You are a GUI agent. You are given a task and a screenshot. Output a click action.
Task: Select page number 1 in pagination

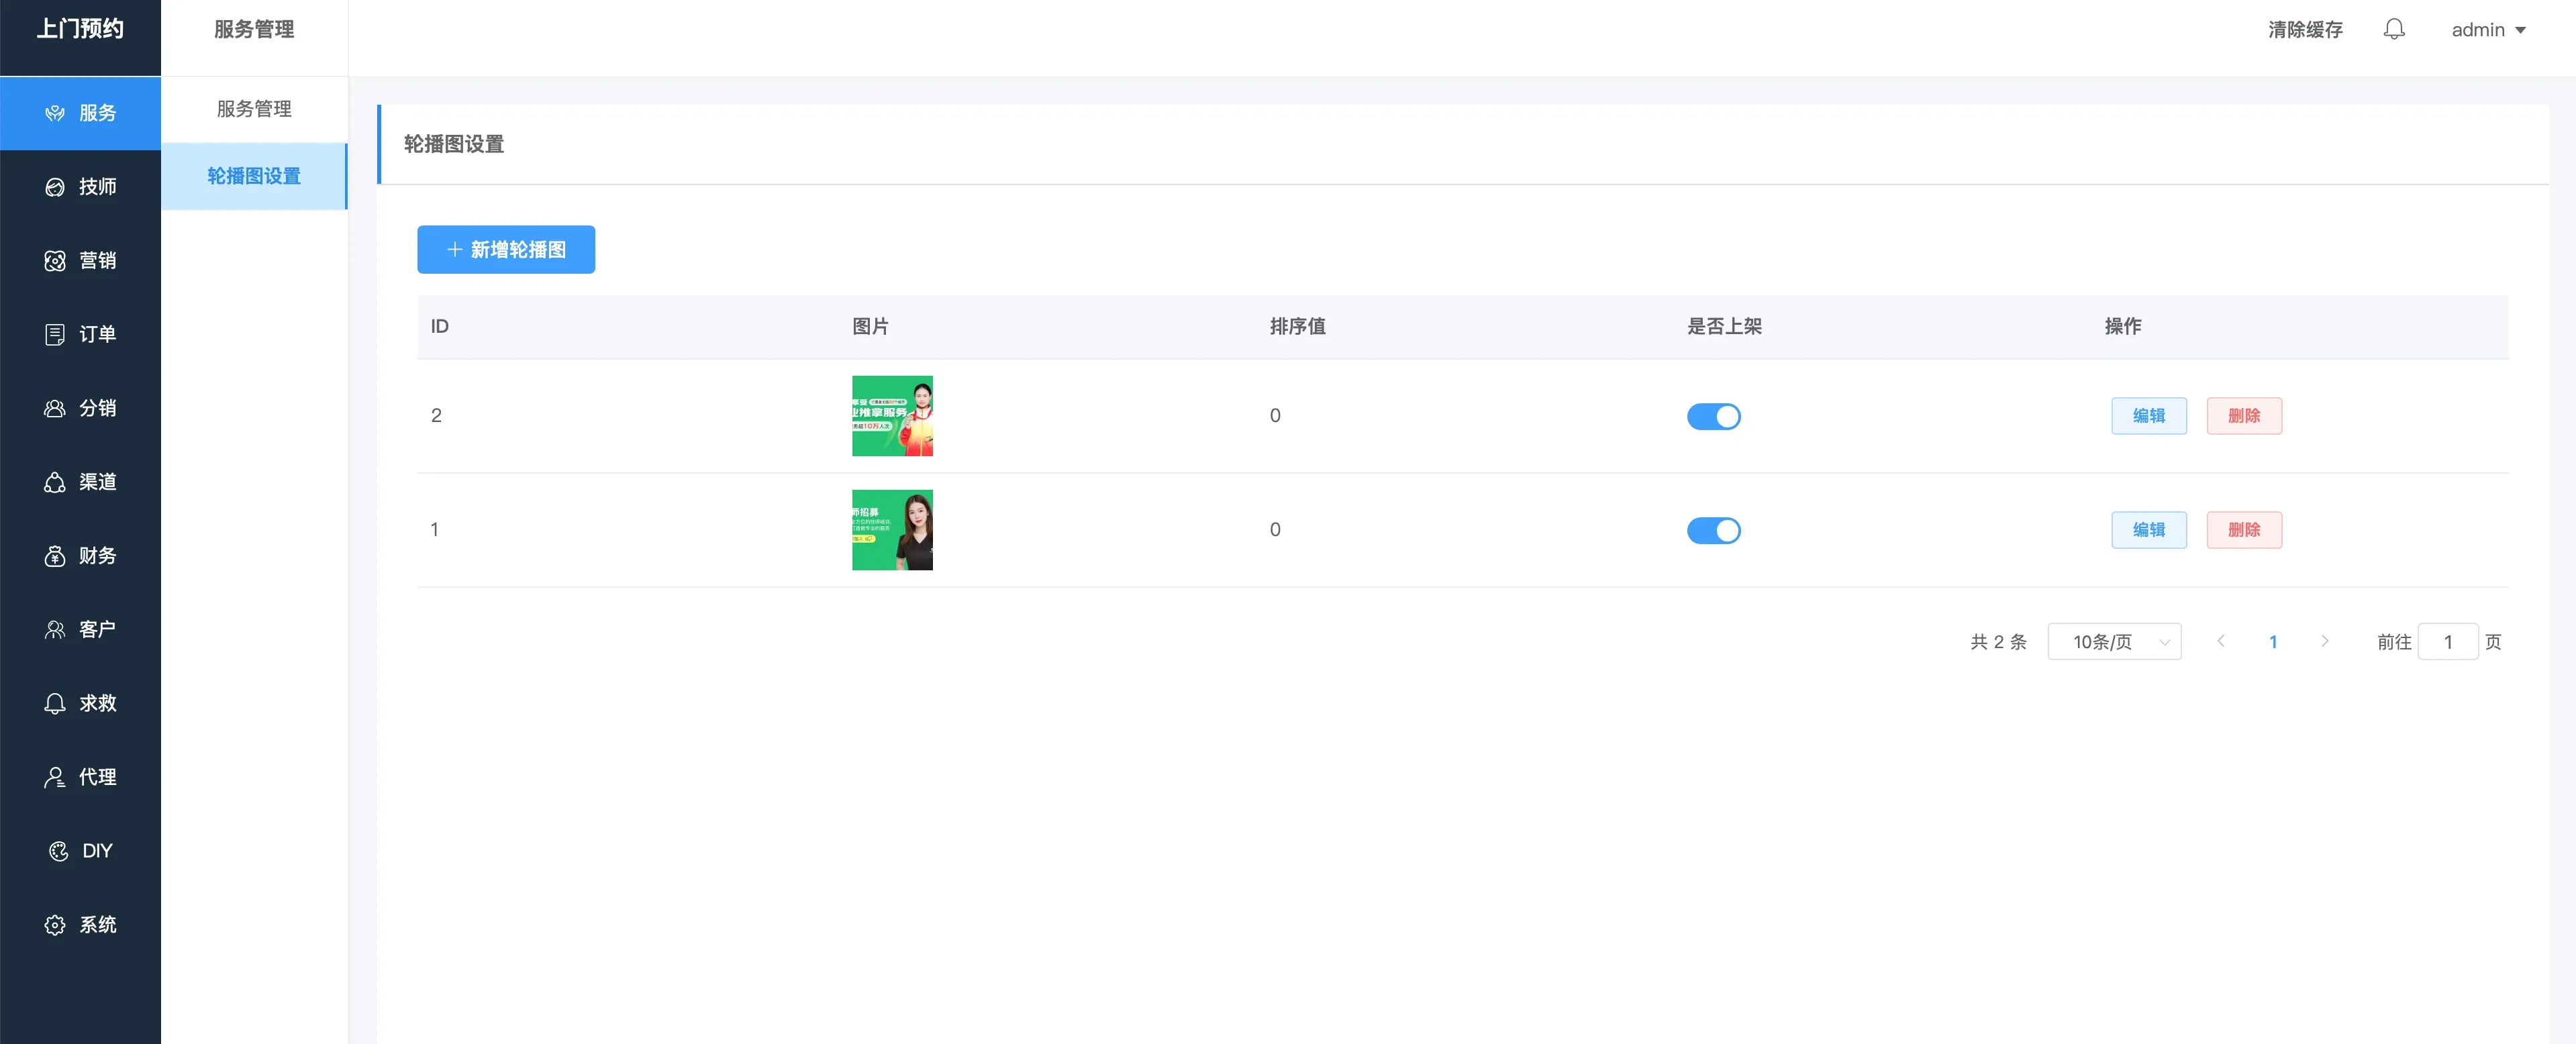(x=2273, y=642)
